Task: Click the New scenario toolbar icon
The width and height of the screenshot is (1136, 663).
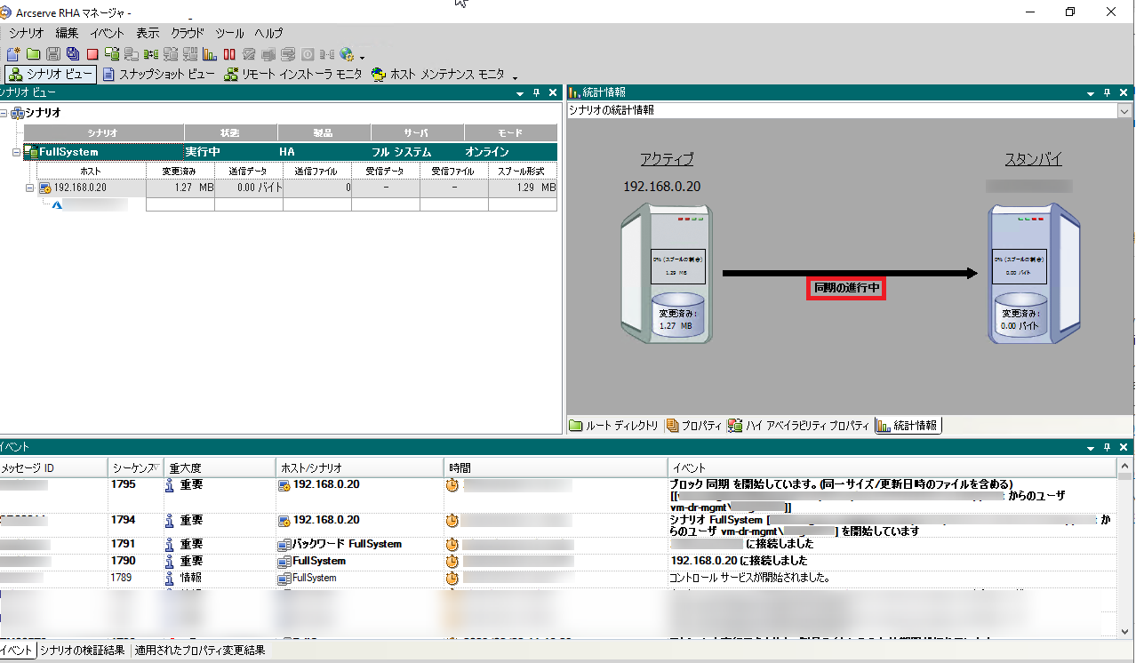Action: point(12,54)
